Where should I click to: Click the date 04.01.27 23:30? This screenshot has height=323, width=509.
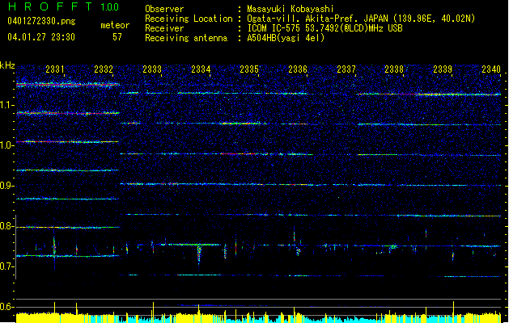pyautogui.click(x=41, y=37)
